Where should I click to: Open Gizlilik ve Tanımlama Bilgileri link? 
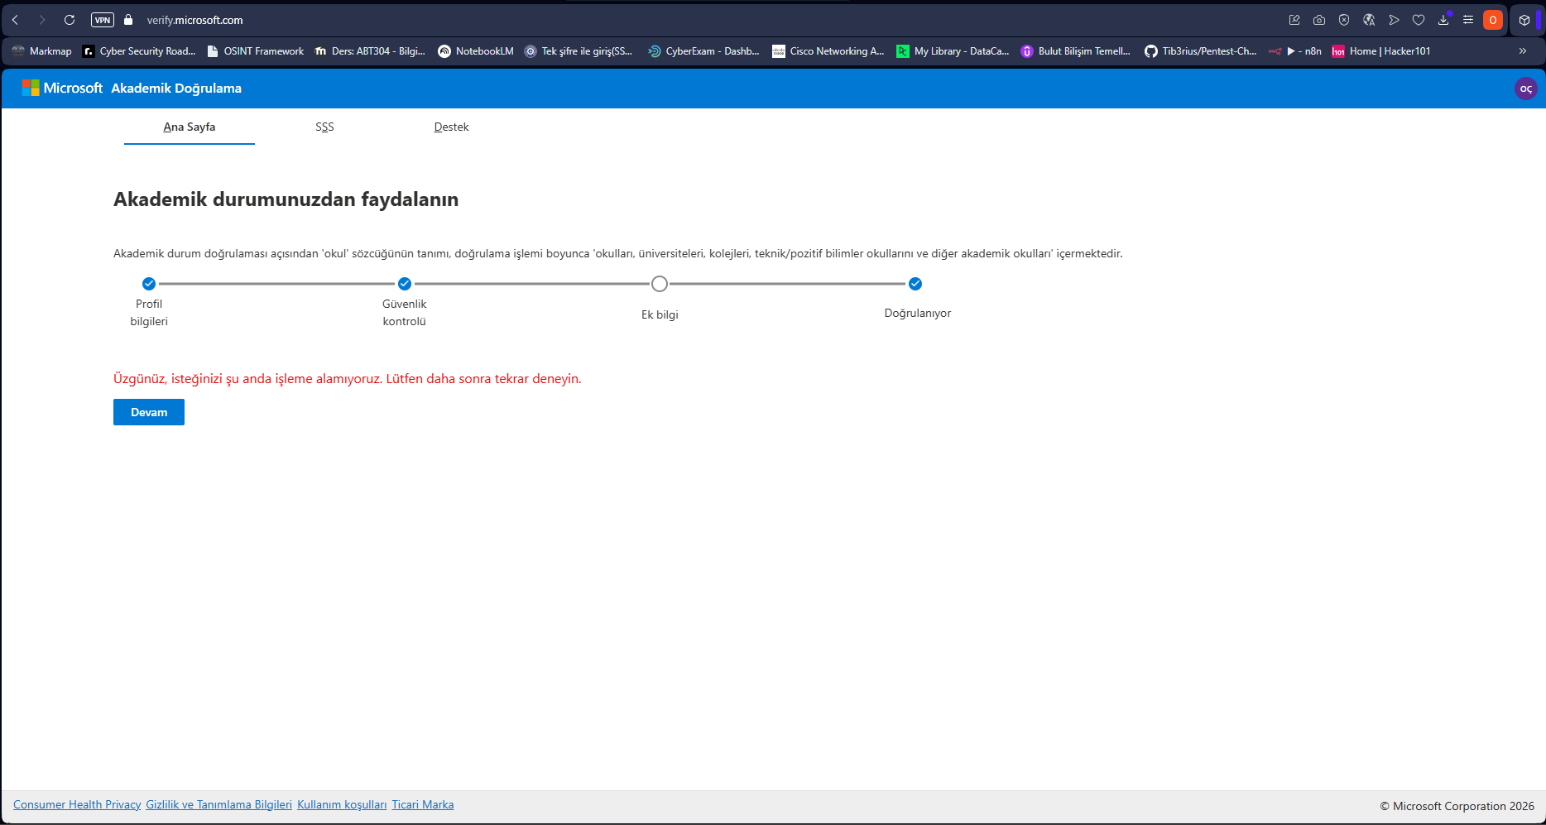[219, 804]
